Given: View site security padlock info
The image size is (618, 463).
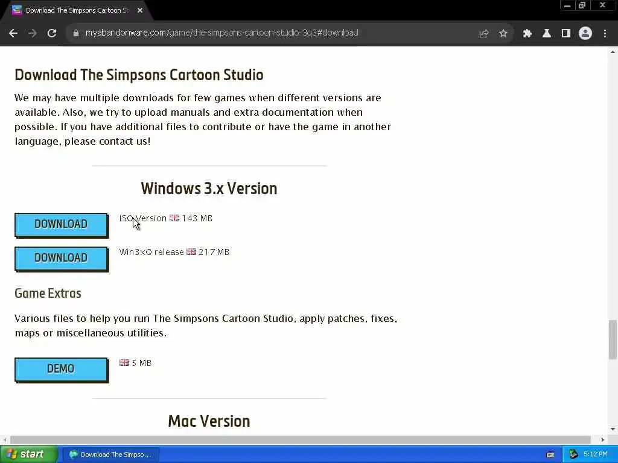Looking at the screenshot, I should [75, 33].
